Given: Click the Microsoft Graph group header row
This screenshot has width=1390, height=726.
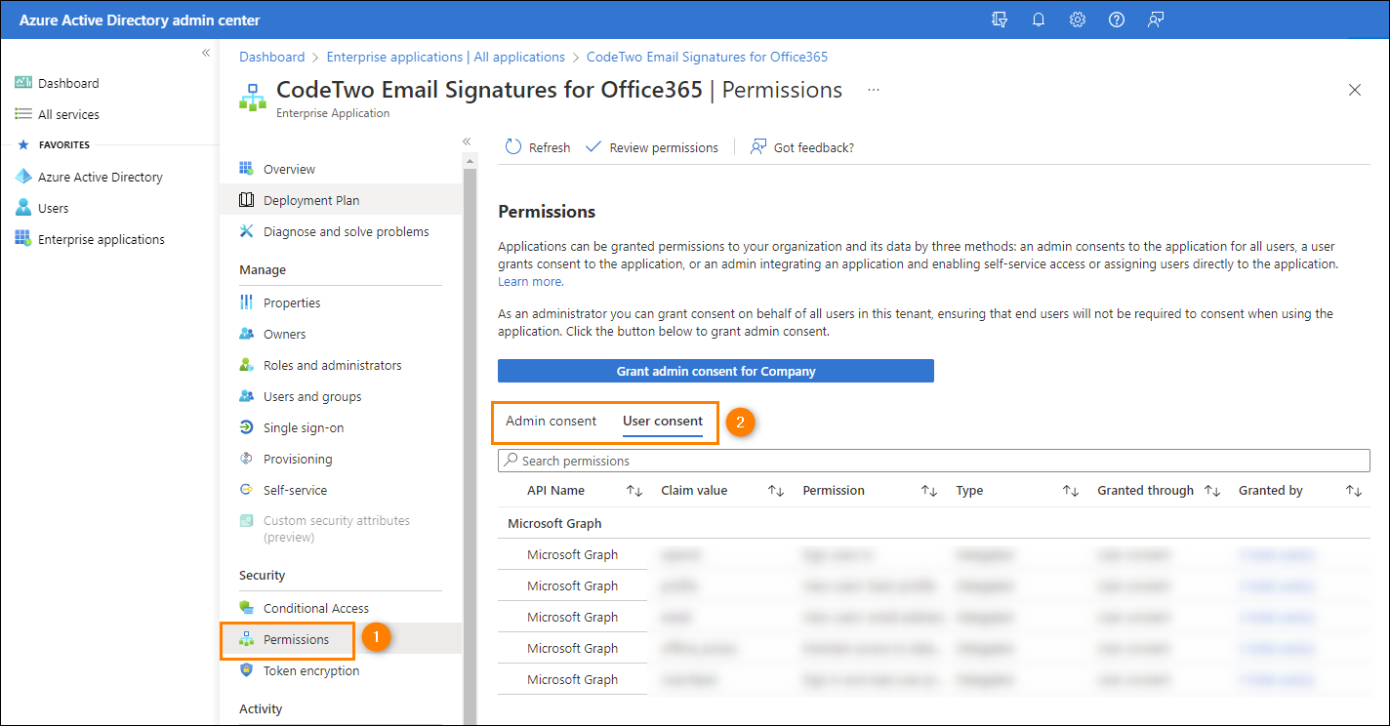Looking at the screenshot, I should (x=934, y=523).
